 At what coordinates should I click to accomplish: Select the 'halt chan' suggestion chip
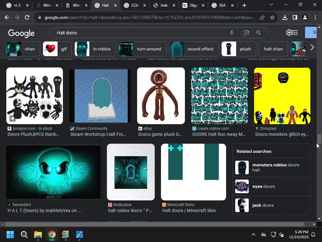273,49
